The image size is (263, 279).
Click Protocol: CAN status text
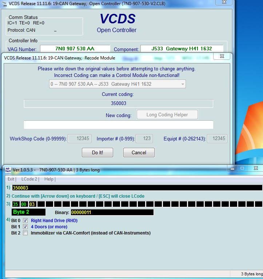pyautogui.click(x=21, y=30)
